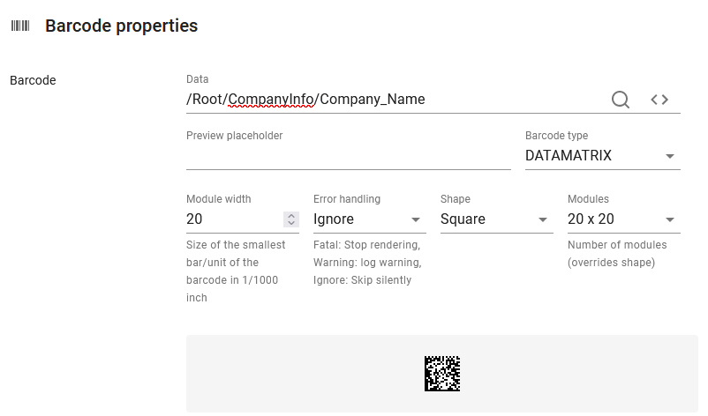Click the Barcode properties heading text

pos(122,26)
